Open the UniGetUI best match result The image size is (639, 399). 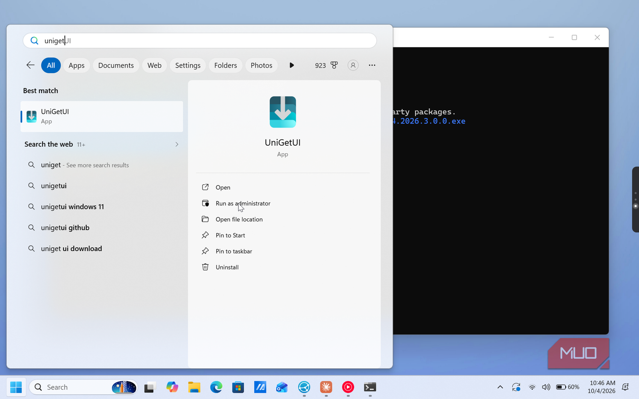point(102,116)
